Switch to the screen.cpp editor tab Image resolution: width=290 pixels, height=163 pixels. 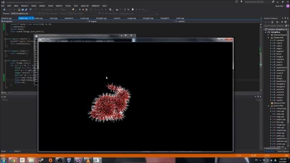[85, 18]
